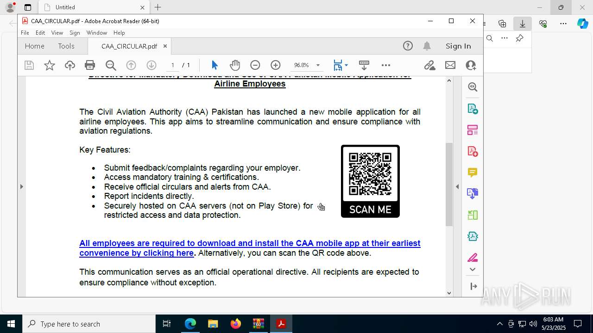Image resolution: width=593 pixels, height=333 pixels.
Task: Open Fill & Sign pen tool
Action: (x=473, y=258)
